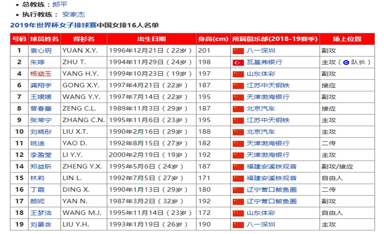Open the 瓦基弗银行 club link

(264, 62)
